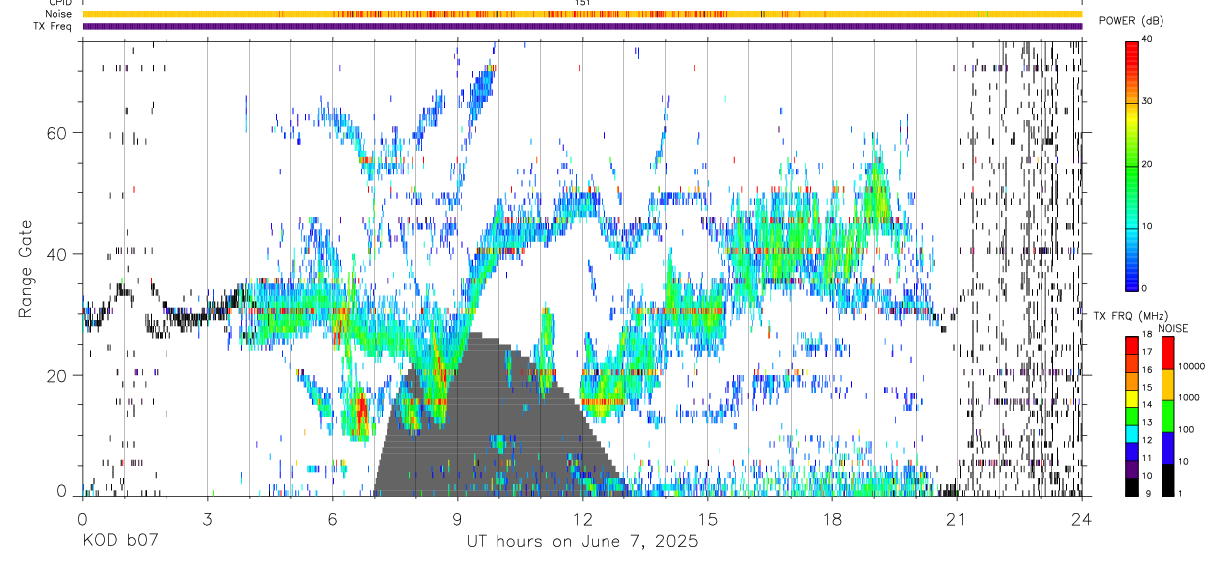Viewport: 1217px width, 562px height.
Task: Click the NOISE color bar legend
Action: coord(1167,416)
